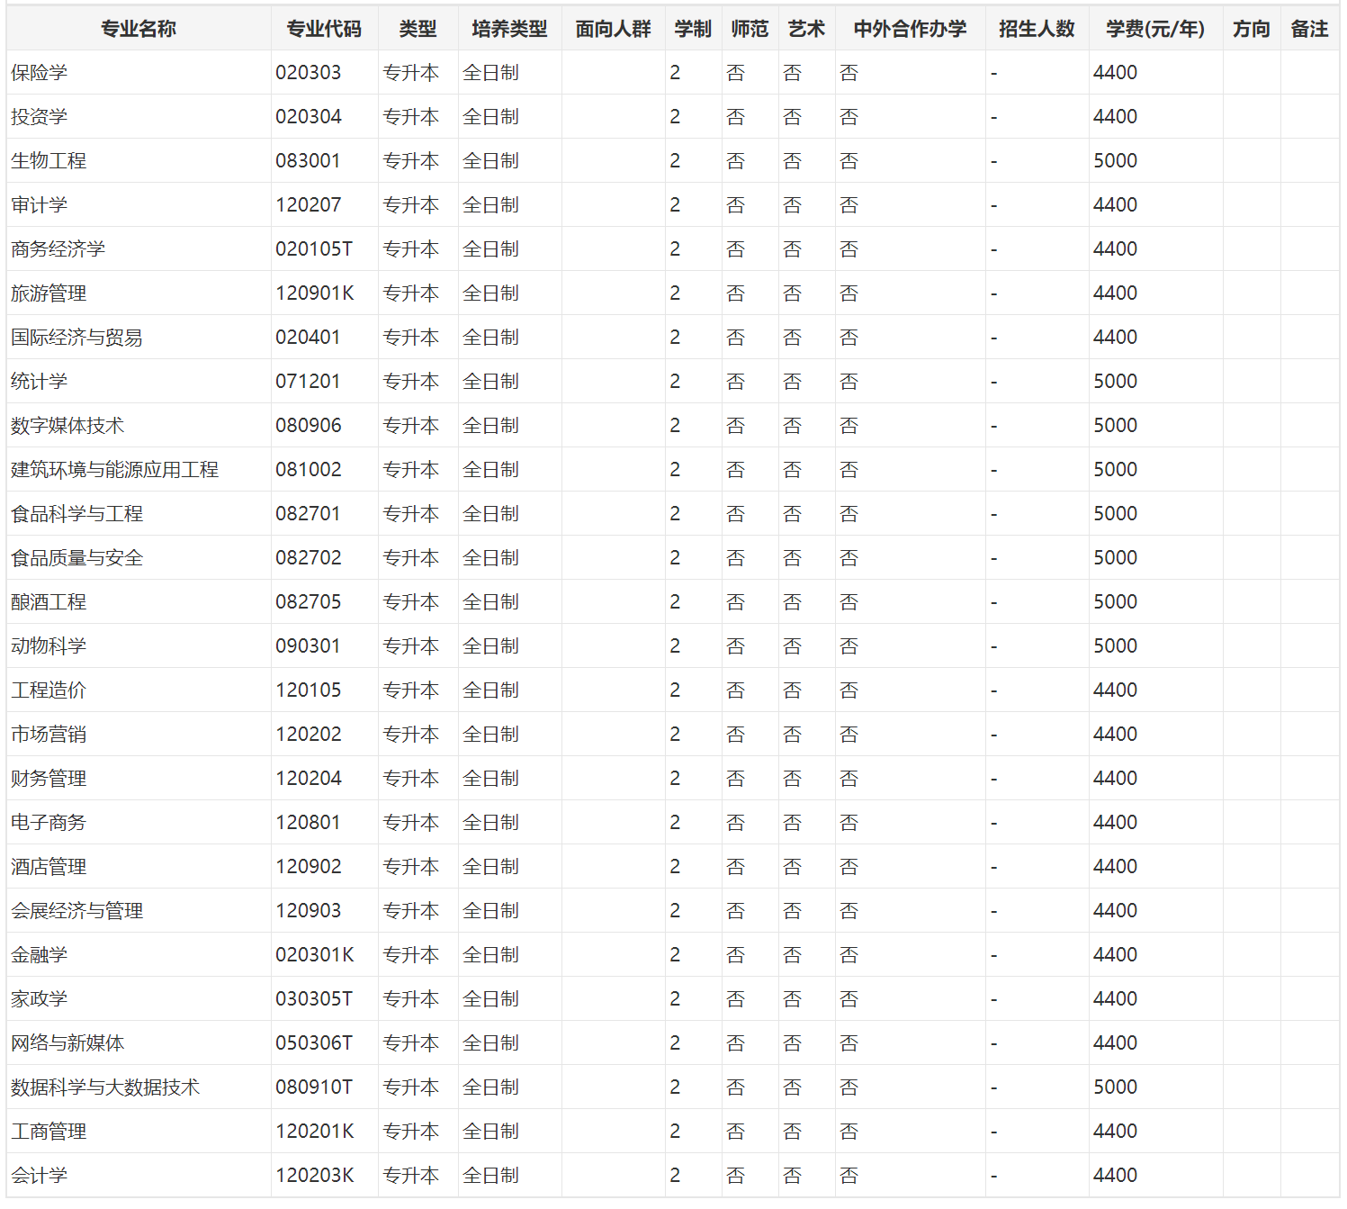Click the 招生人数 column header
1347x1209 pixels.
tap(1037, 29)
